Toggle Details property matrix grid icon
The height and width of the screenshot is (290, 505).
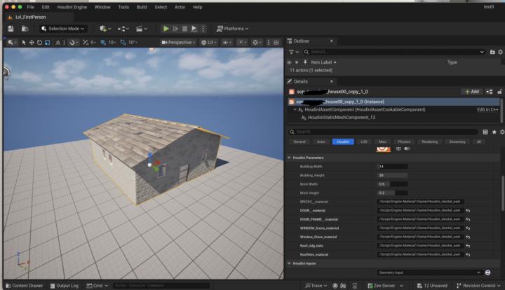click(485, 132)
